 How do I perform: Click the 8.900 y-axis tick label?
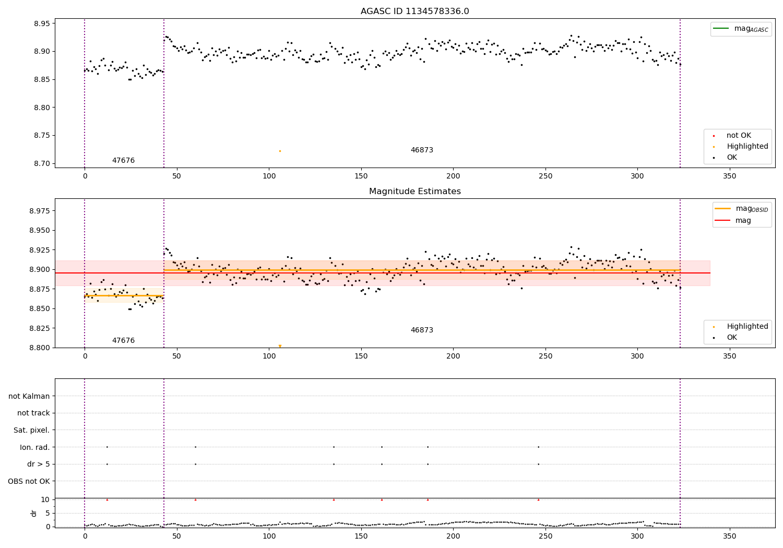[x=39, y=269]
